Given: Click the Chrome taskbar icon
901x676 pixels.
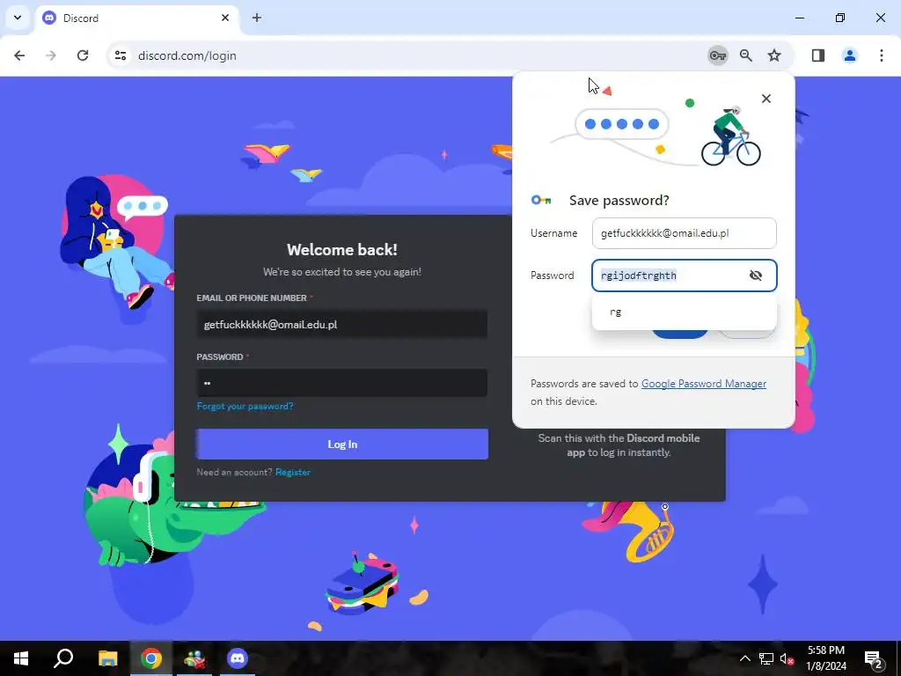Looking at the screenshot, I should 151,658.
